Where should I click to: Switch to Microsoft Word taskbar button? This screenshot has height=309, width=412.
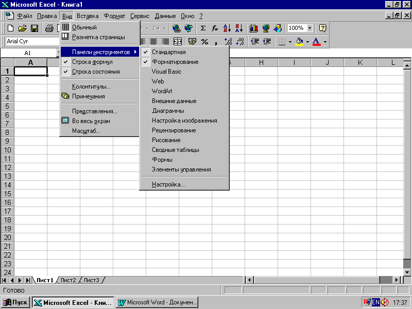[157, 302]
